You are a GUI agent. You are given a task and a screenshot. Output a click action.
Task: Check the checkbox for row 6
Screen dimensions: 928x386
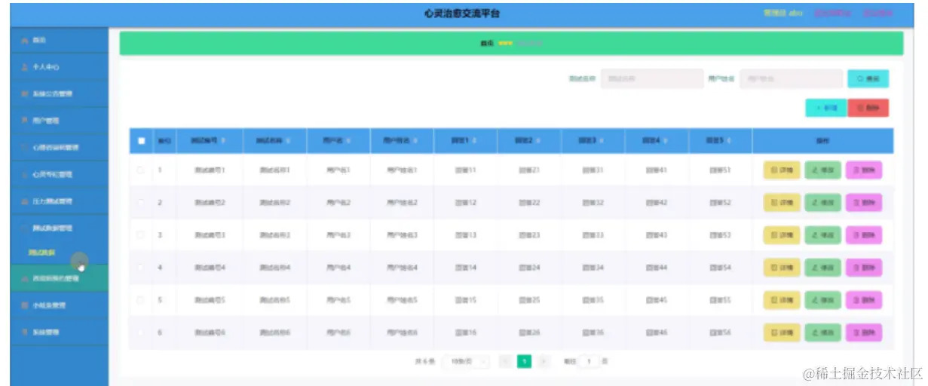(141, 332)
